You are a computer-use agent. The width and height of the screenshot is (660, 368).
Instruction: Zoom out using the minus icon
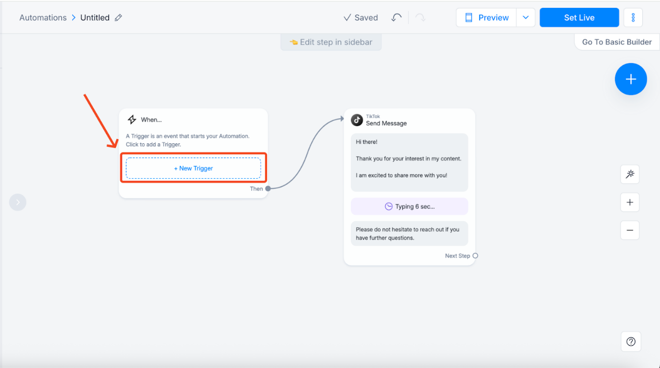[x=629, y=230]
